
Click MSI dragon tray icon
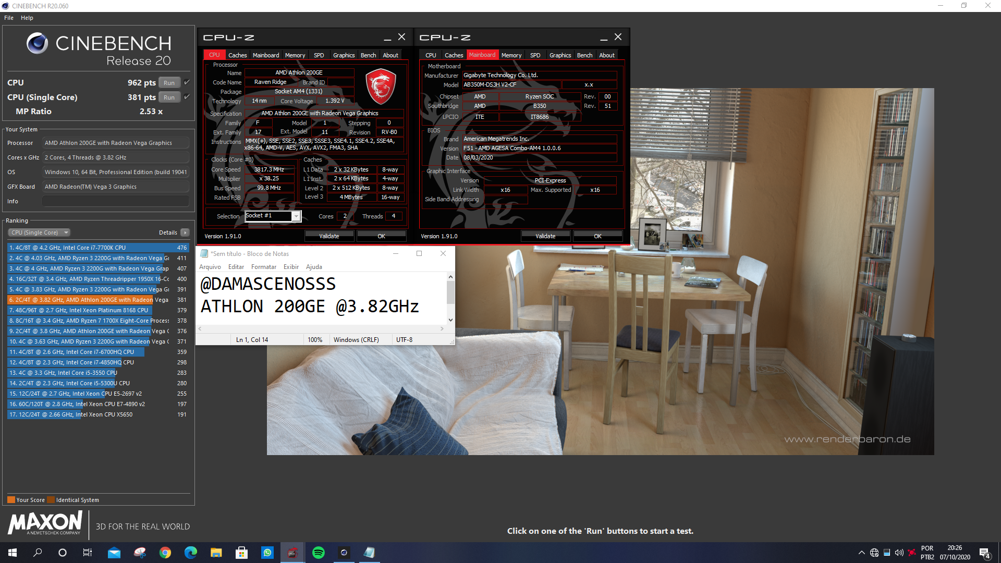(912, 553)
